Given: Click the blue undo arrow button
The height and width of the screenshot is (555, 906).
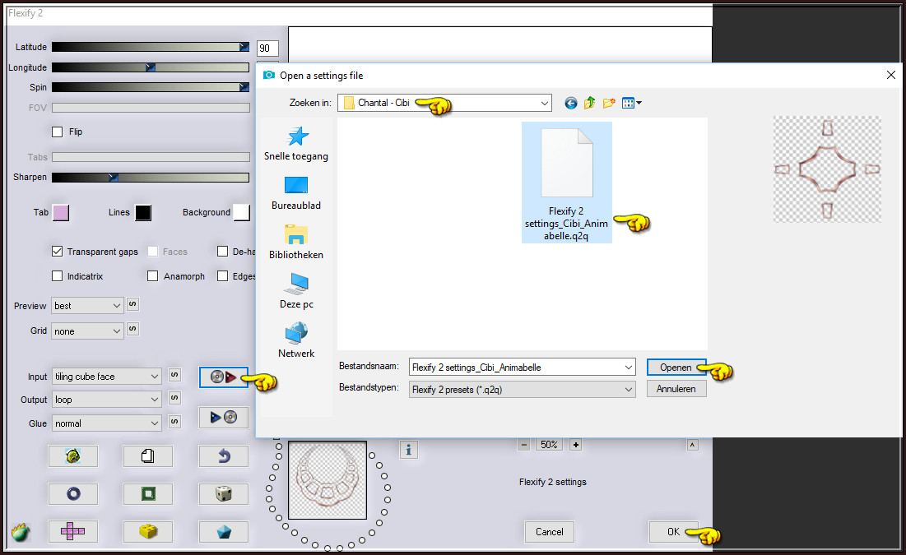Looking at the screenshot, I should (x=224, y=456).
